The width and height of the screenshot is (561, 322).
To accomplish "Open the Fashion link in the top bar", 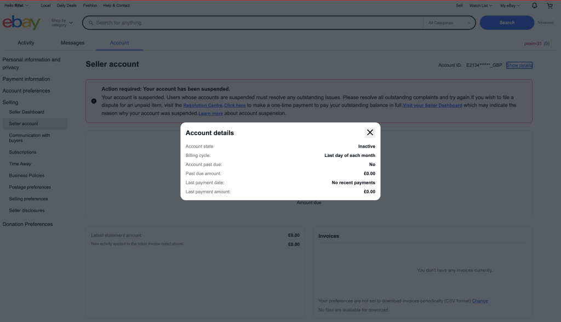I will [x=90, y=5].
